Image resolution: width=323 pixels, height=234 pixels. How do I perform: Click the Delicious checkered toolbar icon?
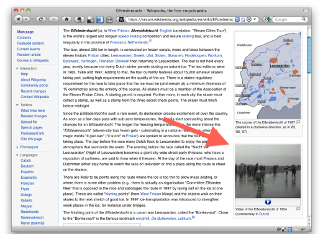(x=91, y=20)
